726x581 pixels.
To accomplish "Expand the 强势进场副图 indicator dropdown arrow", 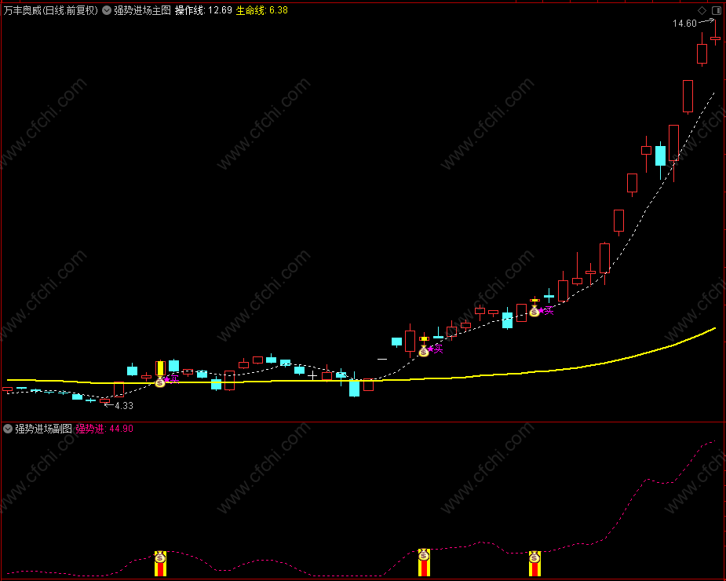I will pyautogui.click(x=8, y=429).
